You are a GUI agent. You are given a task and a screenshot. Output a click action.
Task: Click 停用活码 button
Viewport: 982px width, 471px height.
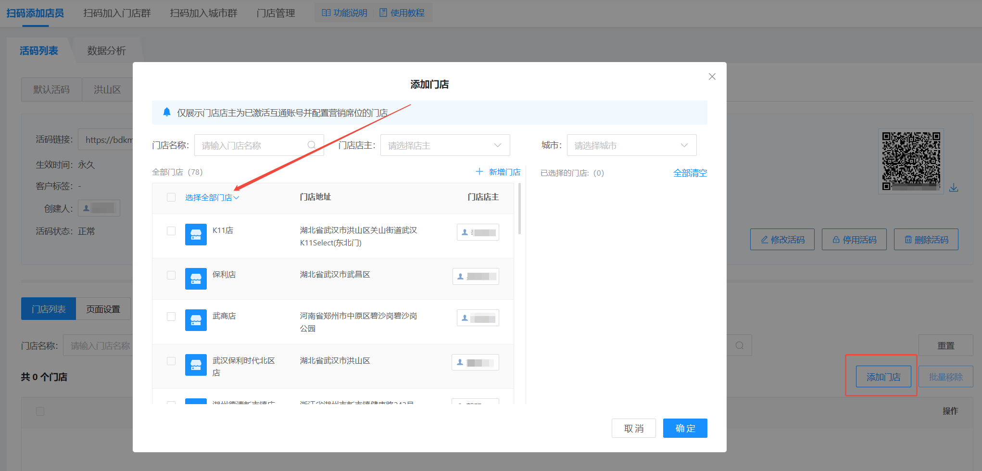point(854,239)
